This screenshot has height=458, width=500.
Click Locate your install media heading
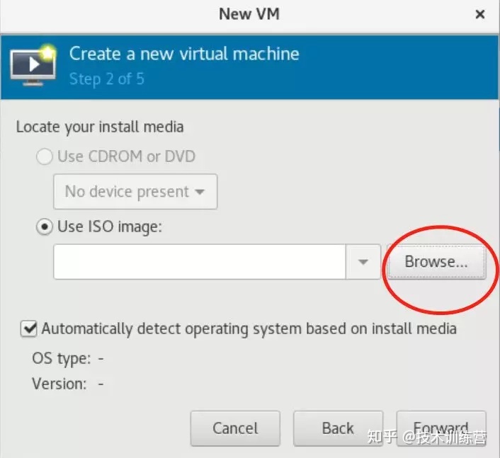pos(100,127)
